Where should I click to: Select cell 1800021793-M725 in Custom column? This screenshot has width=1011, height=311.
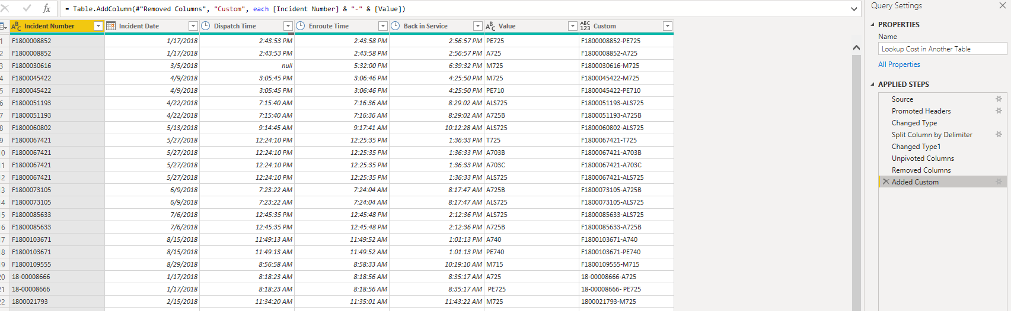(626, 302)
